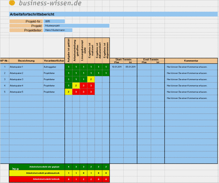Click the Verantwortlicher column header
219x183 pixels.
click(54, 61)
